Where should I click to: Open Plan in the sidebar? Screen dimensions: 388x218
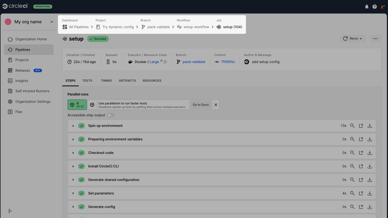29,112
